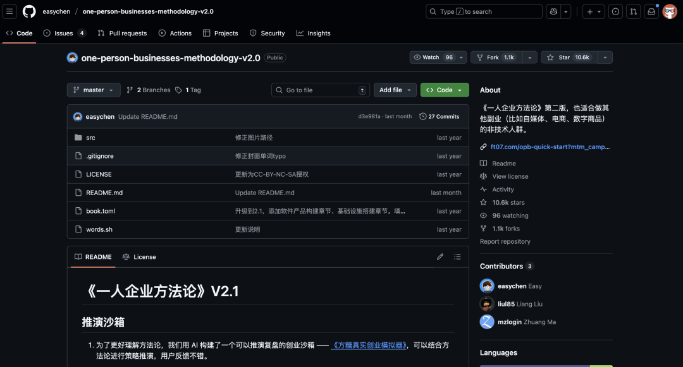Switch to the License tab
Image resolution: width=683 pixels, height=367 pixels.
coord(139,256)
